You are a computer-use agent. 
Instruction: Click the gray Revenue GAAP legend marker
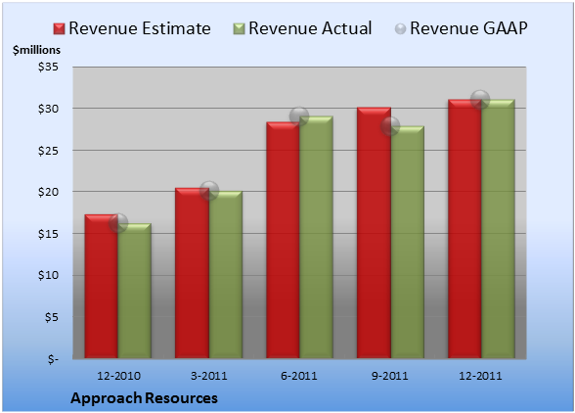(401, 28)
